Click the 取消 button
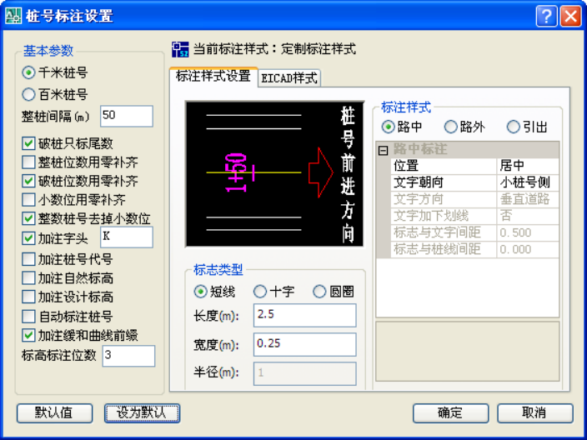 pos(534,412)
